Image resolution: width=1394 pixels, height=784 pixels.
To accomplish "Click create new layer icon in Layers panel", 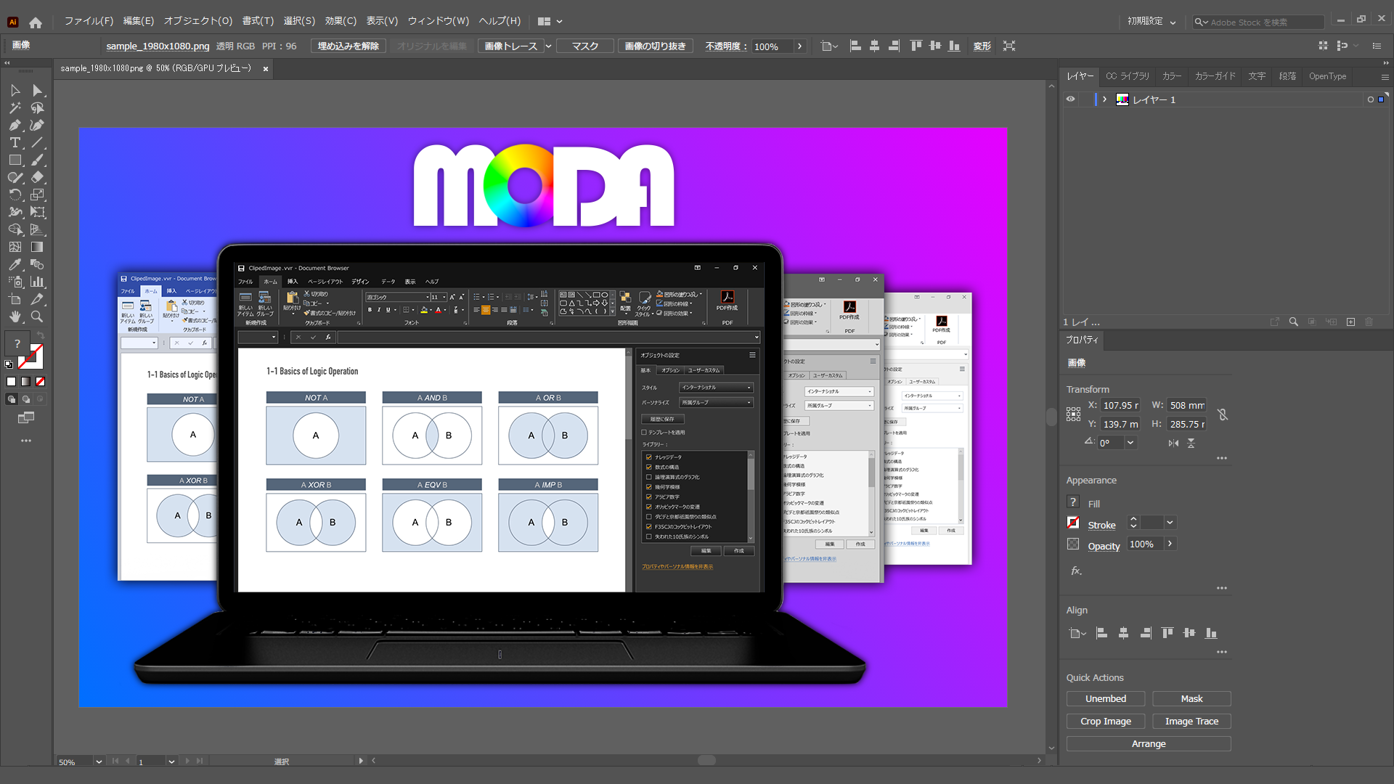I will click(1350, 322).
